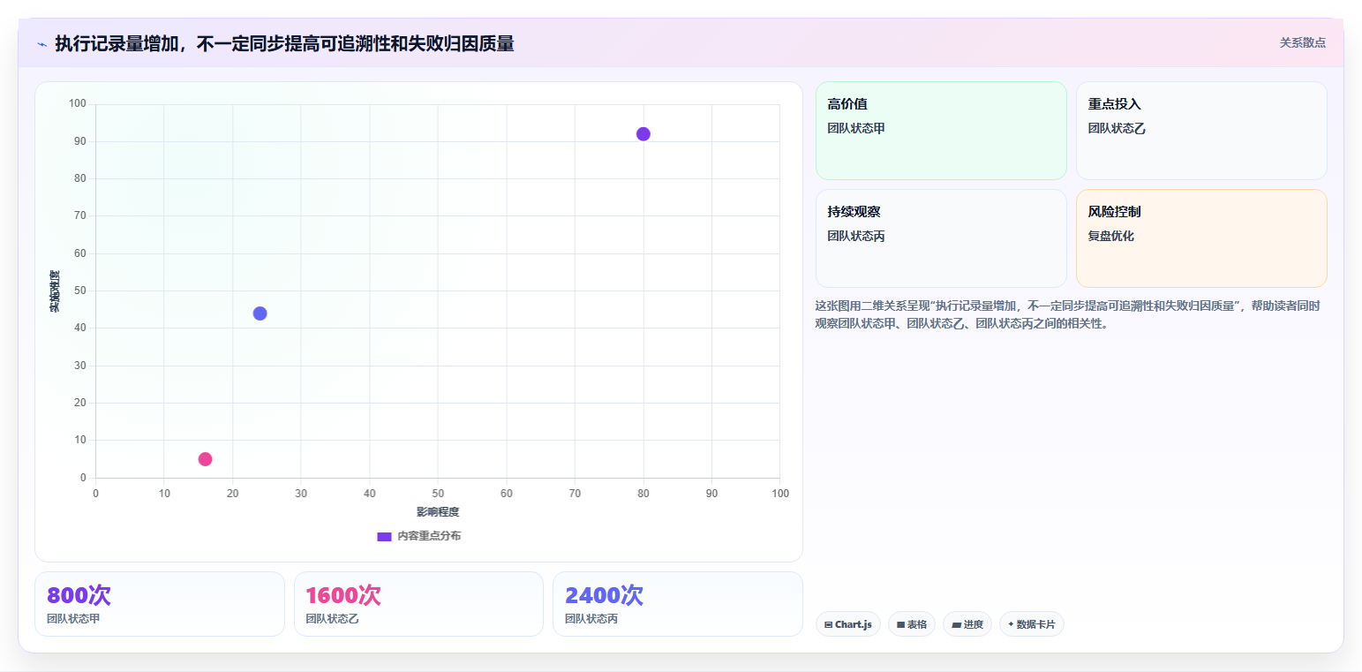Click the 2400次 stat card
This screenshot has width=1362, height=672.
(x=678, y=604)
